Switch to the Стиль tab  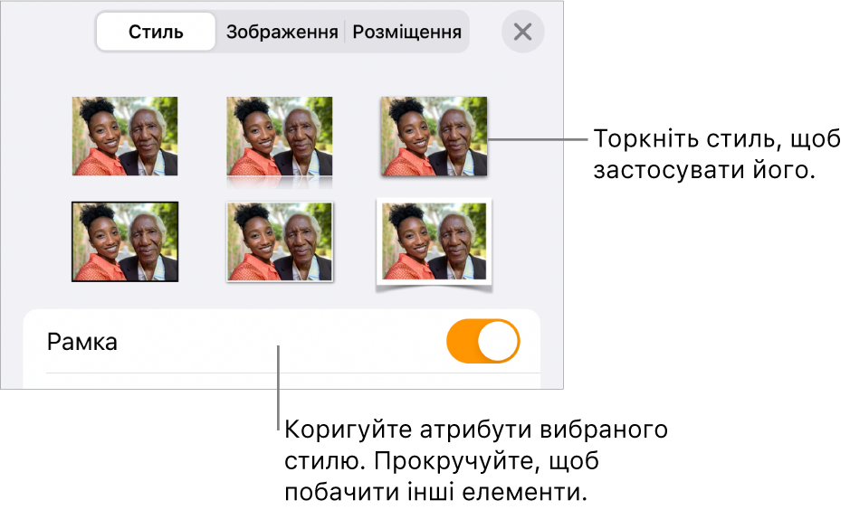pyautogui.click(x=156, y=32)
